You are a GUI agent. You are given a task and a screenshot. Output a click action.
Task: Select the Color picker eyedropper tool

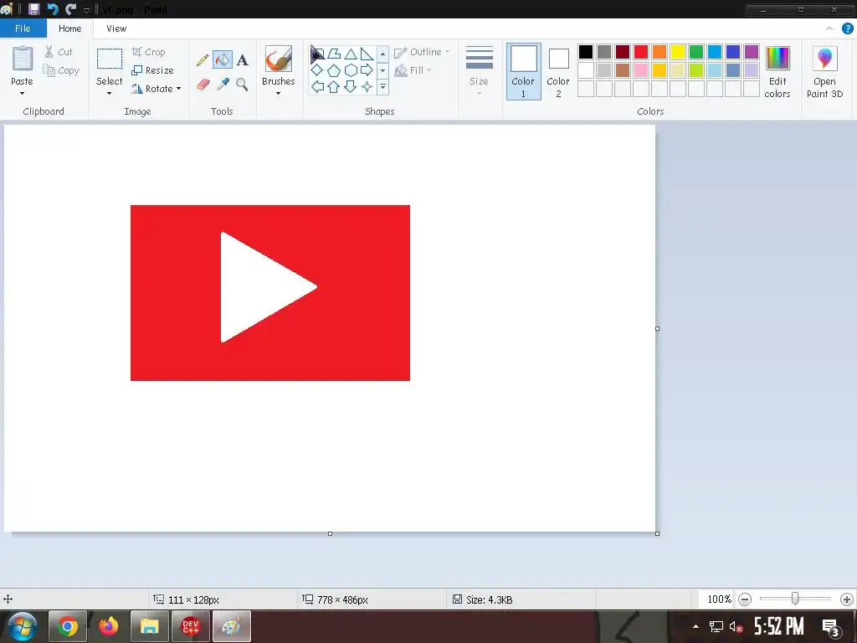[x=223, y=85]
